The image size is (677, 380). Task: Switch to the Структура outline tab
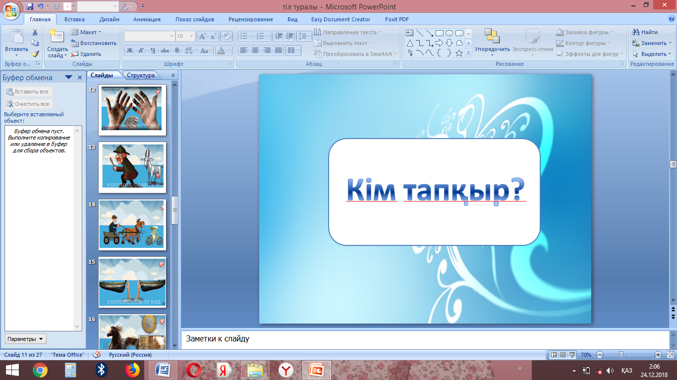141,75
